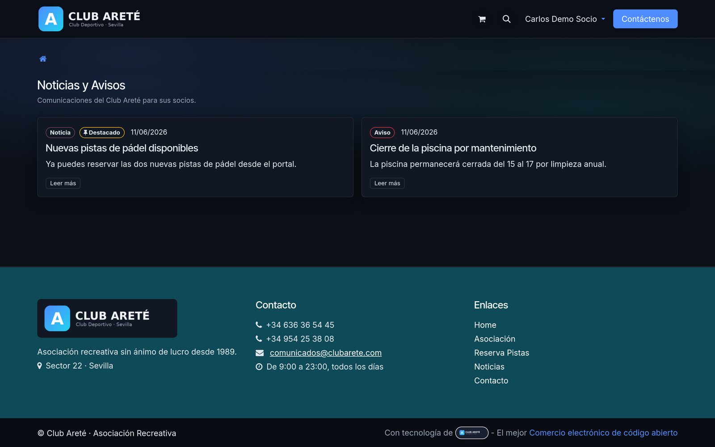715x447 pixels.
Task: Open the Reserva Pistas footer link
Action: 501,353
